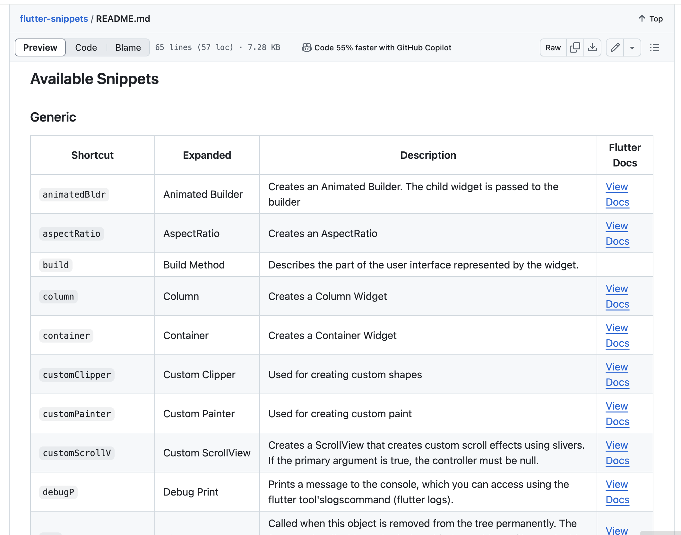Download the raw README file
The height and width of the screenshot is (535, 681).
pyautogui.click(x=592, y=47)
